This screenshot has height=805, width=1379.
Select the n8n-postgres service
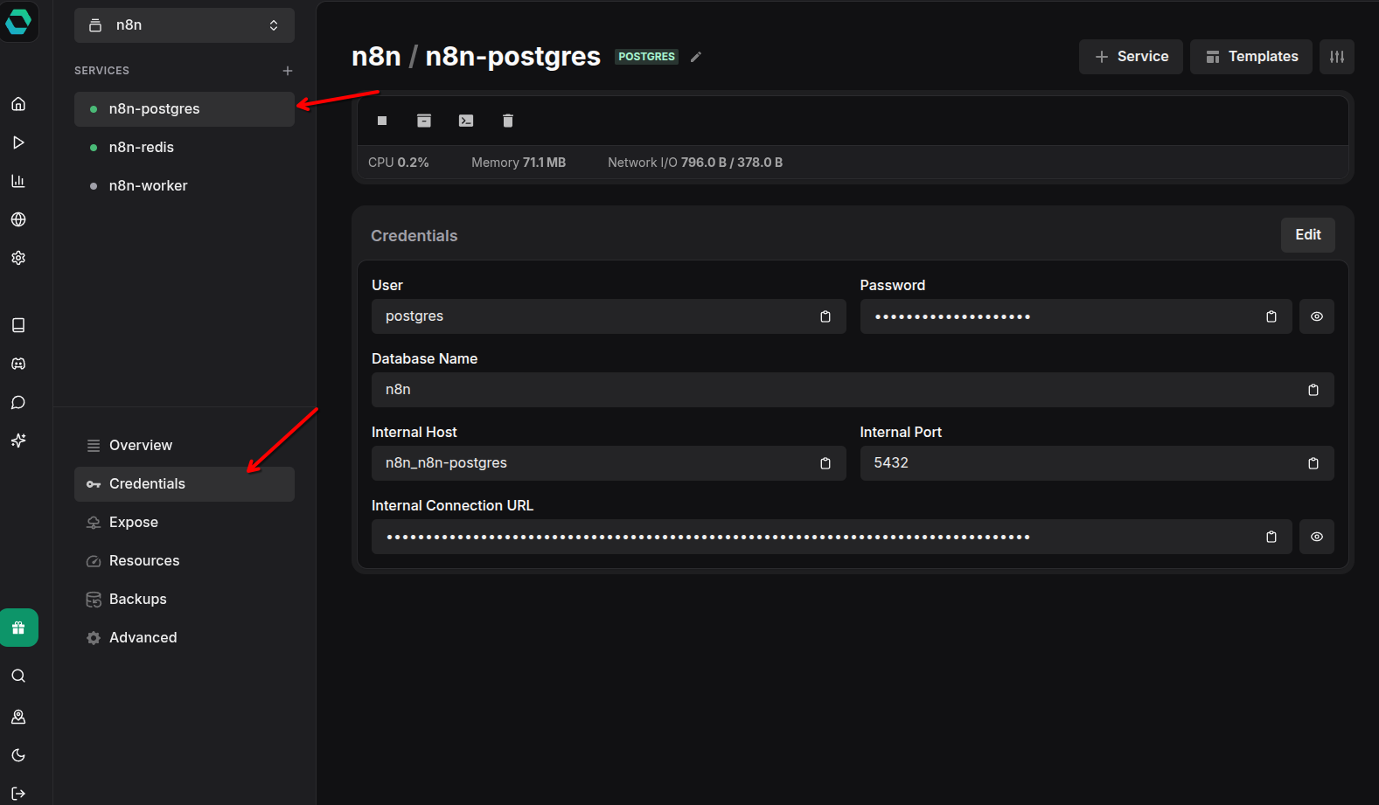pyautogui.click(x=185, y=109)
